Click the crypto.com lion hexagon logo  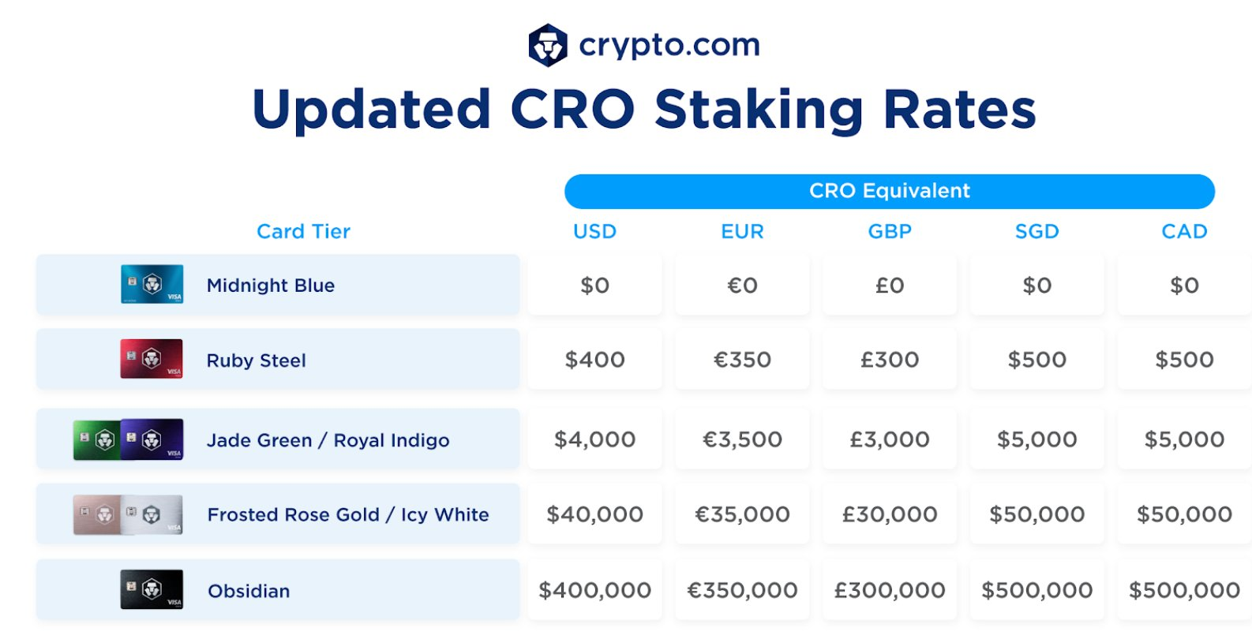point(548,45)
